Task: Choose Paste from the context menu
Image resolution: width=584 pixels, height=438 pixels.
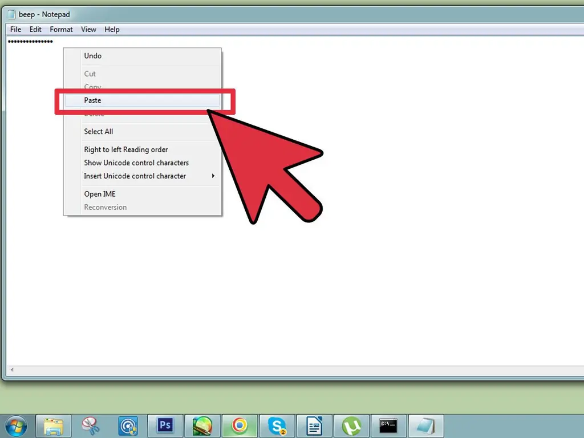Action: coord(143,100)
